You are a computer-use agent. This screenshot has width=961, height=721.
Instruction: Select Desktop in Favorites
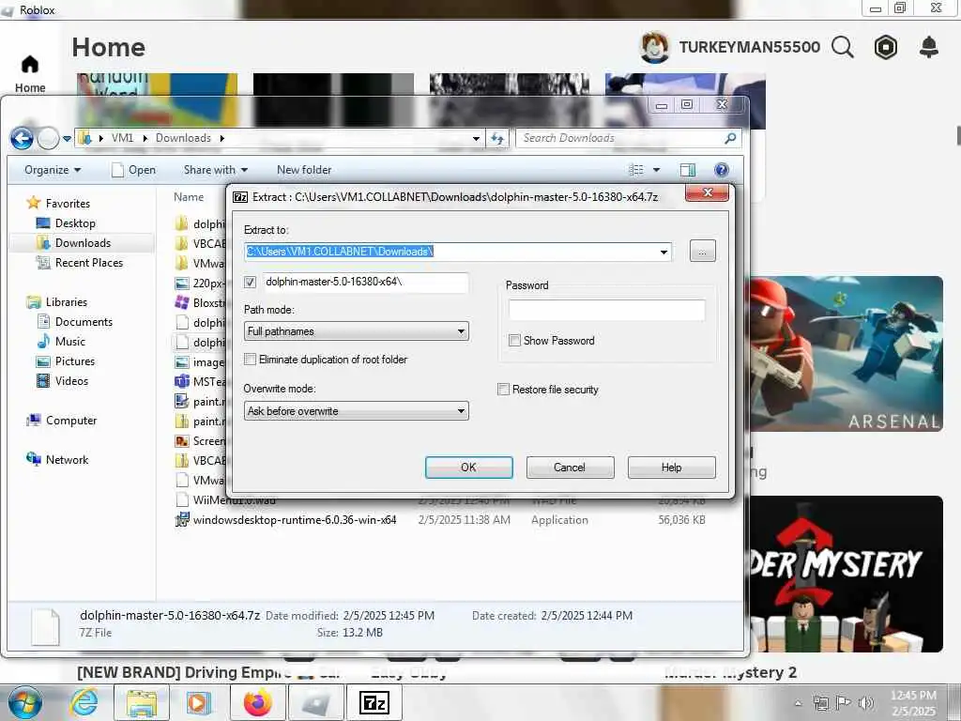pyautogui.click(x=75, y=223)
